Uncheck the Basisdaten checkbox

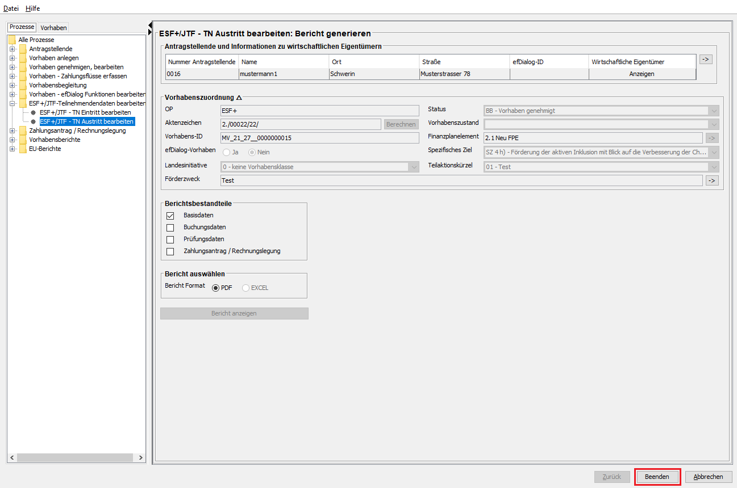[x=170, y=216]
